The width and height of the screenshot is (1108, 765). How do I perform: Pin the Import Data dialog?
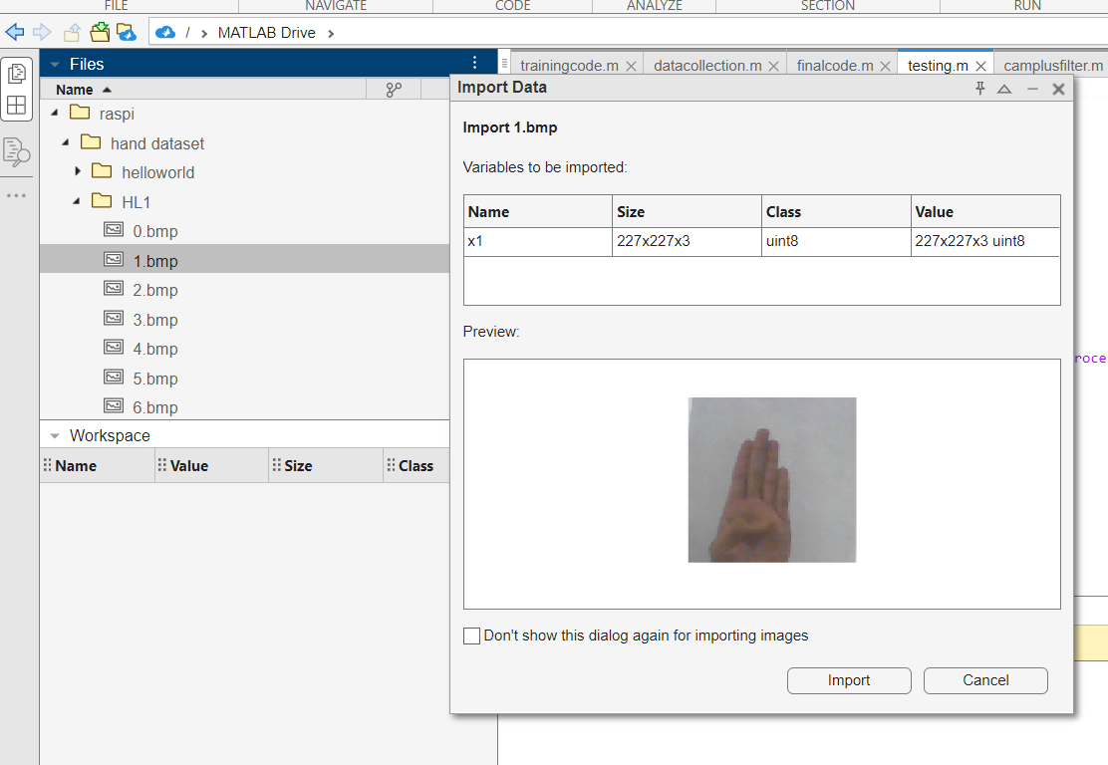click(979, 89)
